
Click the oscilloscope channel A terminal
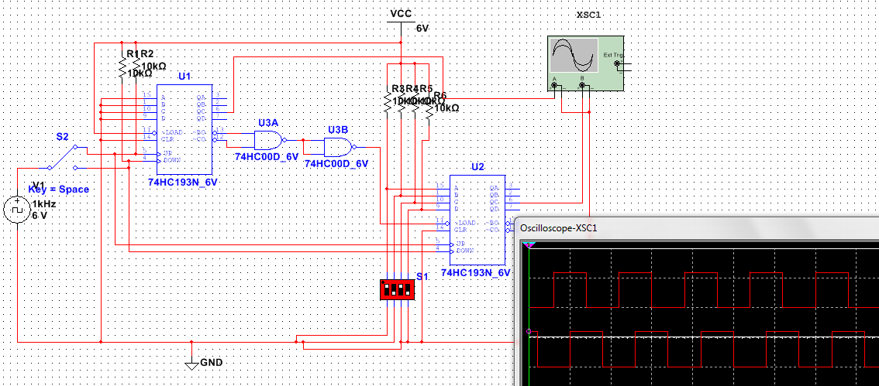tap(555, 86)
